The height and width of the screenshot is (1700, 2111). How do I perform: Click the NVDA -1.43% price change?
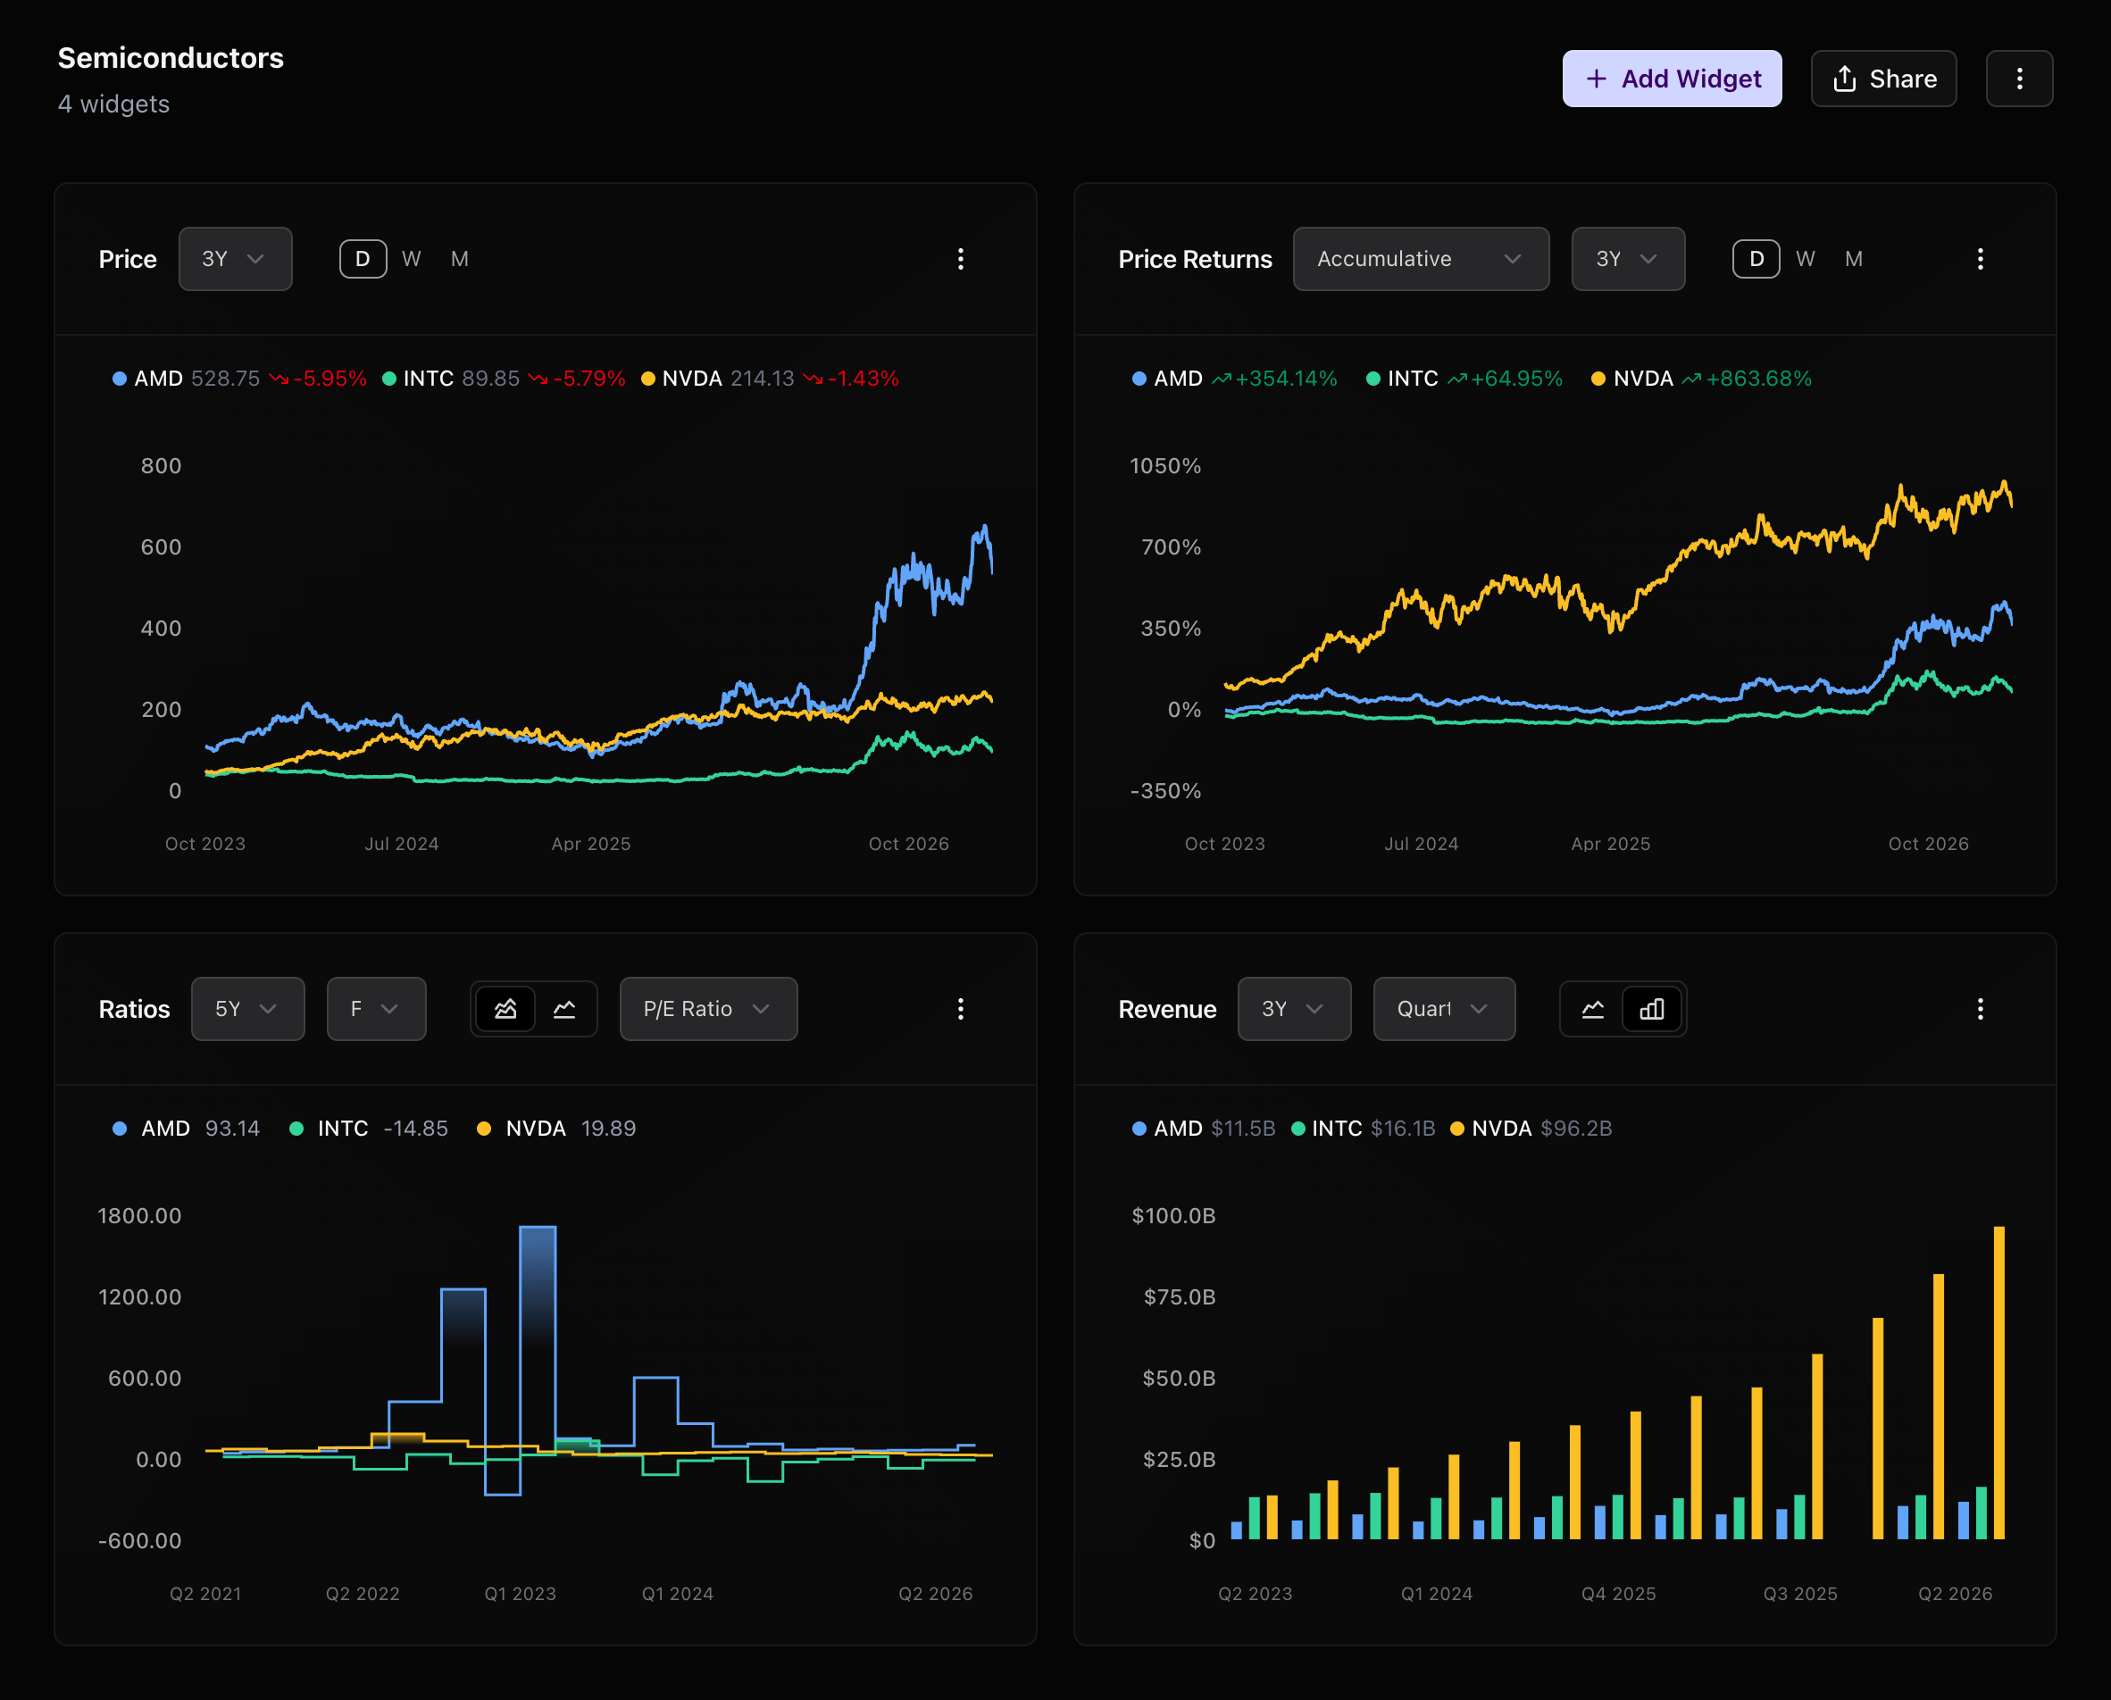[x=850, y=378]
